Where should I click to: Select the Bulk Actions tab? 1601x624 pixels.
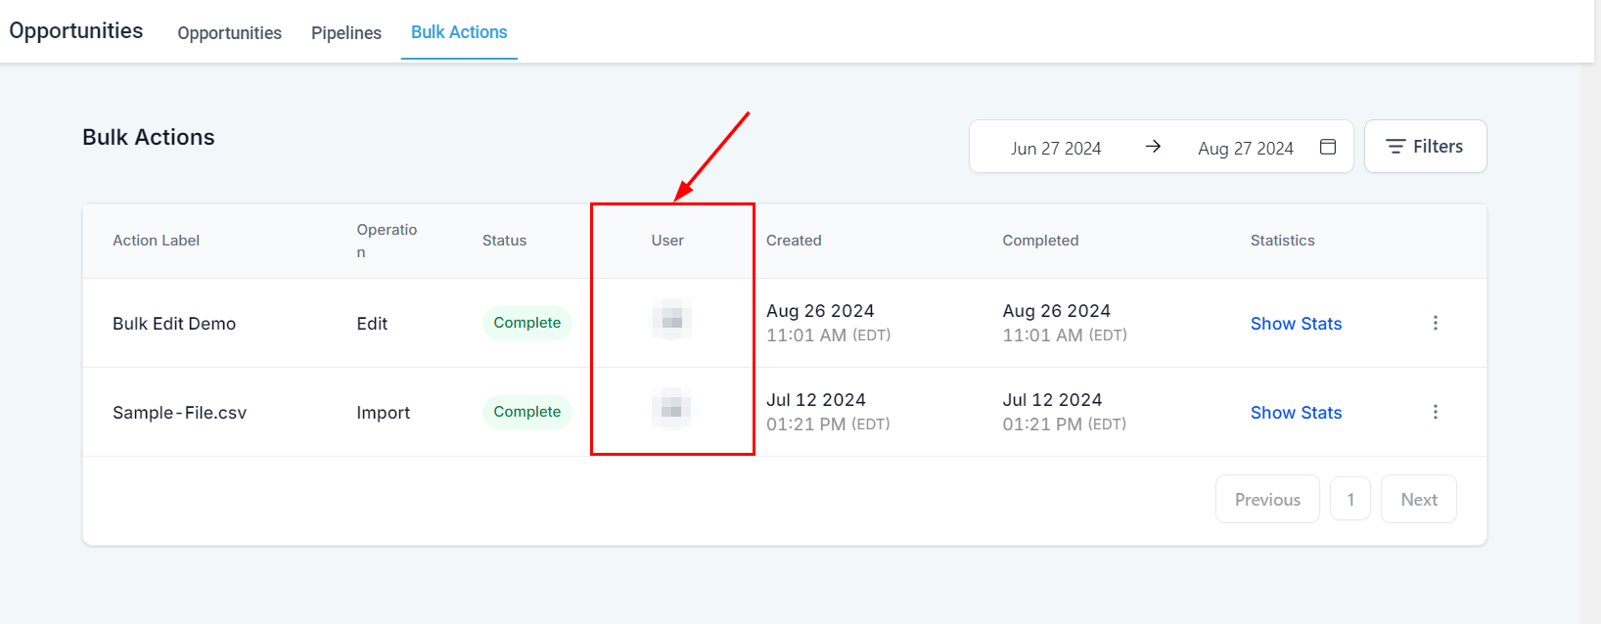459,32
